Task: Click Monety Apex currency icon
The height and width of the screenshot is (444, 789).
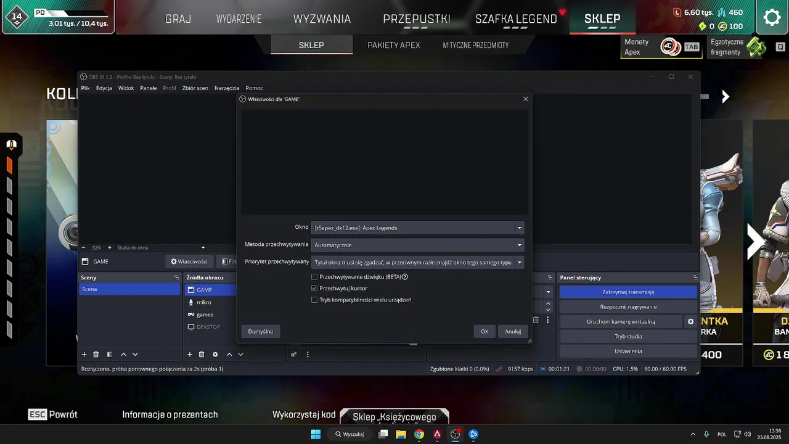Action: tap(671, 47)
